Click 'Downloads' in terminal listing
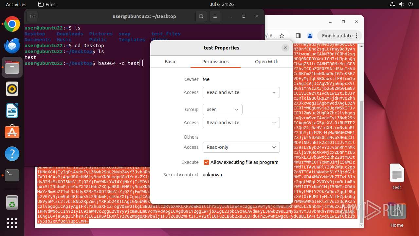 point(70,34)
